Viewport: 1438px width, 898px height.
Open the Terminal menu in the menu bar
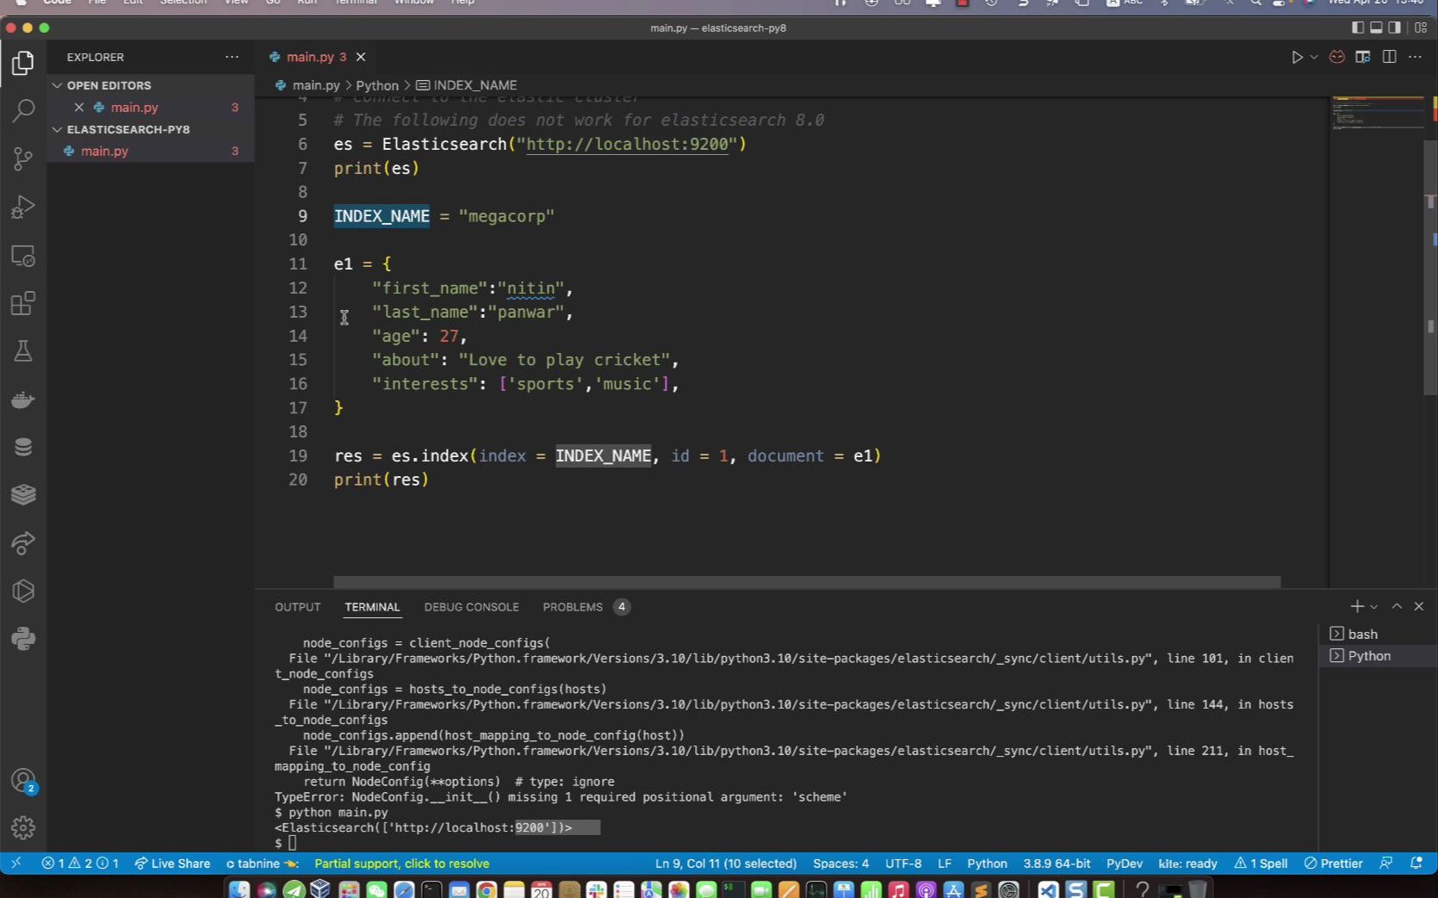[x=355, y=3]
